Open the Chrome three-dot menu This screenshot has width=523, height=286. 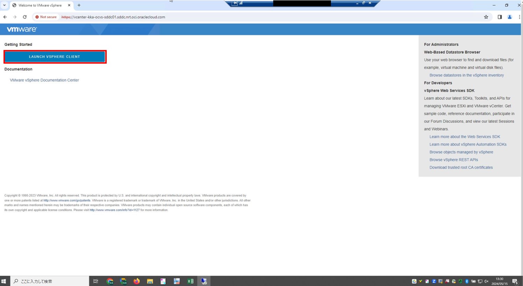pos(519,17)
